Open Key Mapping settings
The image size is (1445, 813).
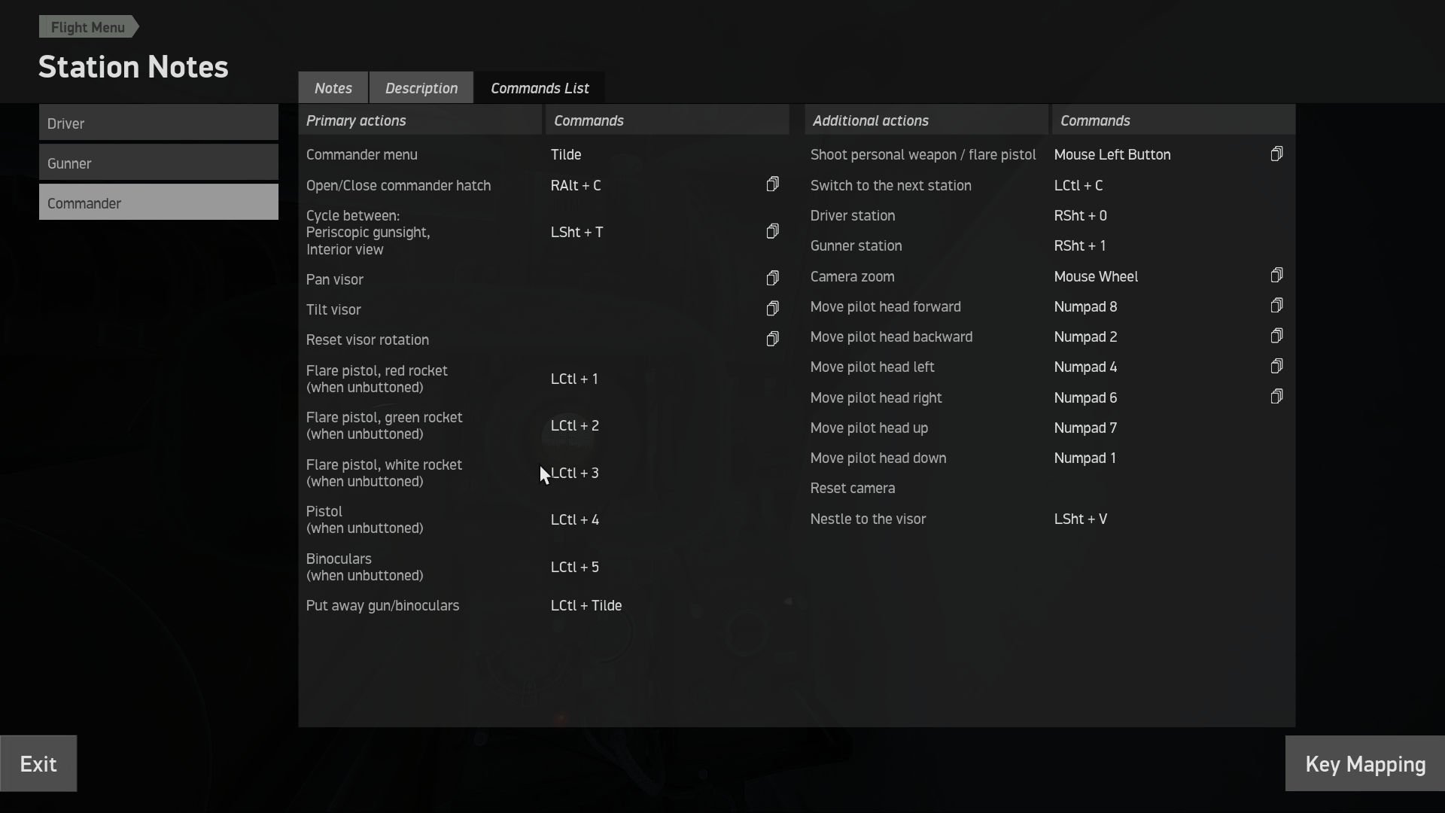[1364, 764]
